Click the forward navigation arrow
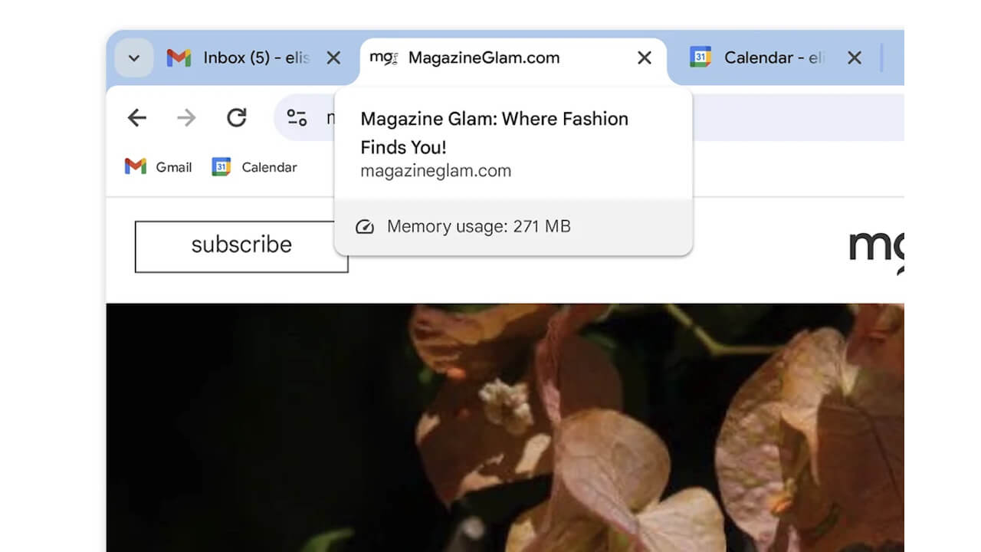The width and height of the screenshot is (981, 552). 185,117
